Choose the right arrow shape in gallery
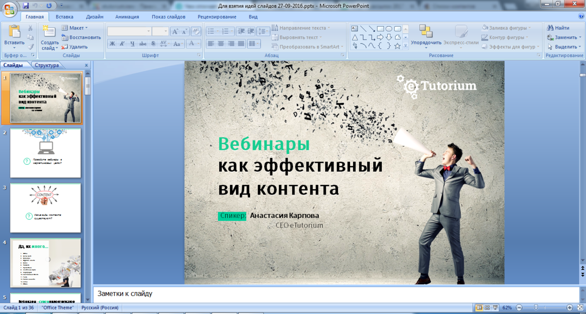This screenshot has height=314, width=586. [381, 37]
